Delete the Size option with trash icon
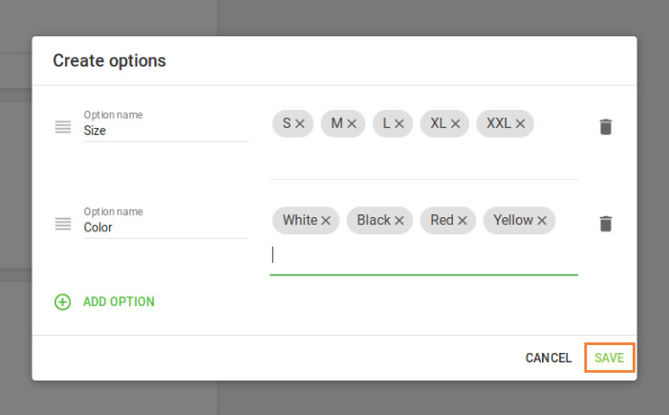This screenshot has height=415, width=669. (x=605, y=126)
